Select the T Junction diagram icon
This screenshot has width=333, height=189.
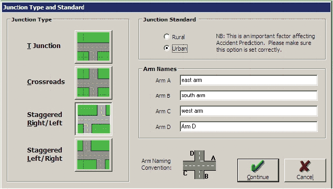(x=94, y=46)
